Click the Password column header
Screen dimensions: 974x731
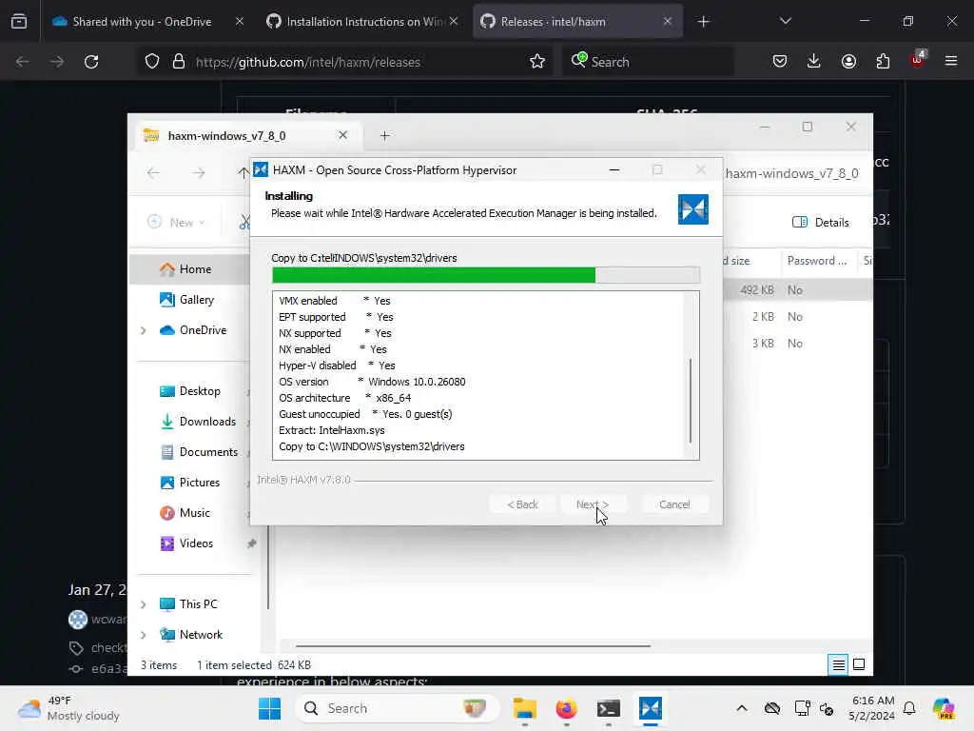[x=818, y=261]
